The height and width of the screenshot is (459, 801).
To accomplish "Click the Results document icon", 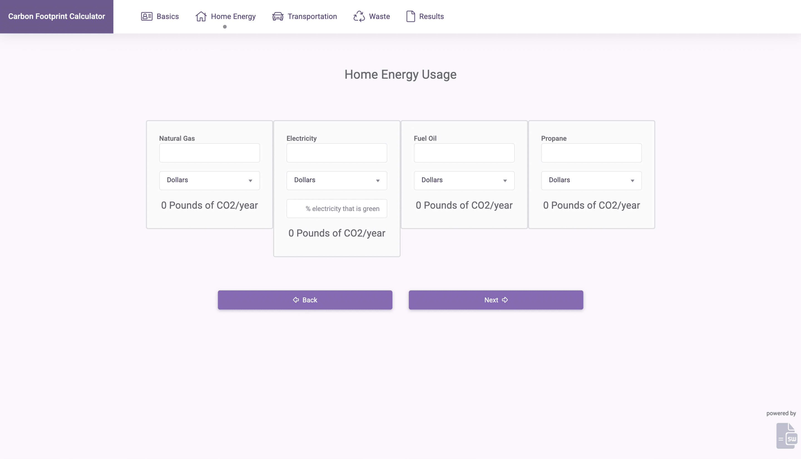I will pyautogui.click(x=410, y=16).
